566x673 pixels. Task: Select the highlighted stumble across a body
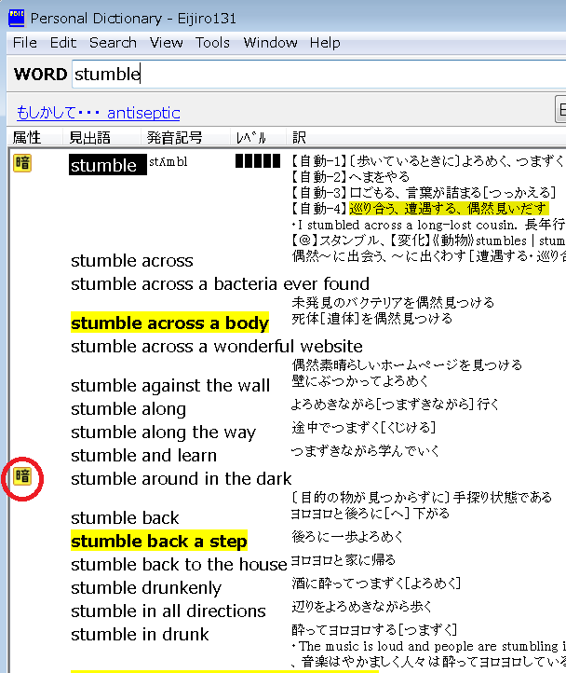(x=169, y=323)
